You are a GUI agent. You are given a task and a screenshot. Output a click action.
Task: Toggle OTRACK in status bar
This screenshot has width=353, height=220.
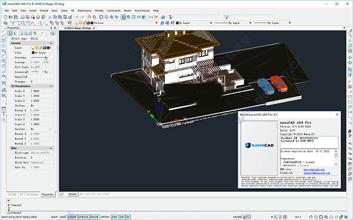click(x=84, y=217)
